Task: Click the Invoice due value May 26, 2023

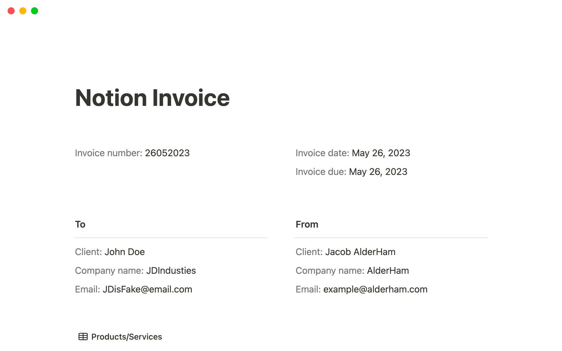Action: tap(378, 172)
